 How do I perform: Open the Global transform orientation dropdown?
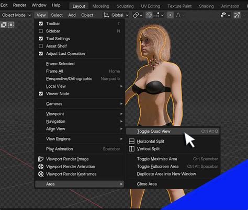point(116,15)
